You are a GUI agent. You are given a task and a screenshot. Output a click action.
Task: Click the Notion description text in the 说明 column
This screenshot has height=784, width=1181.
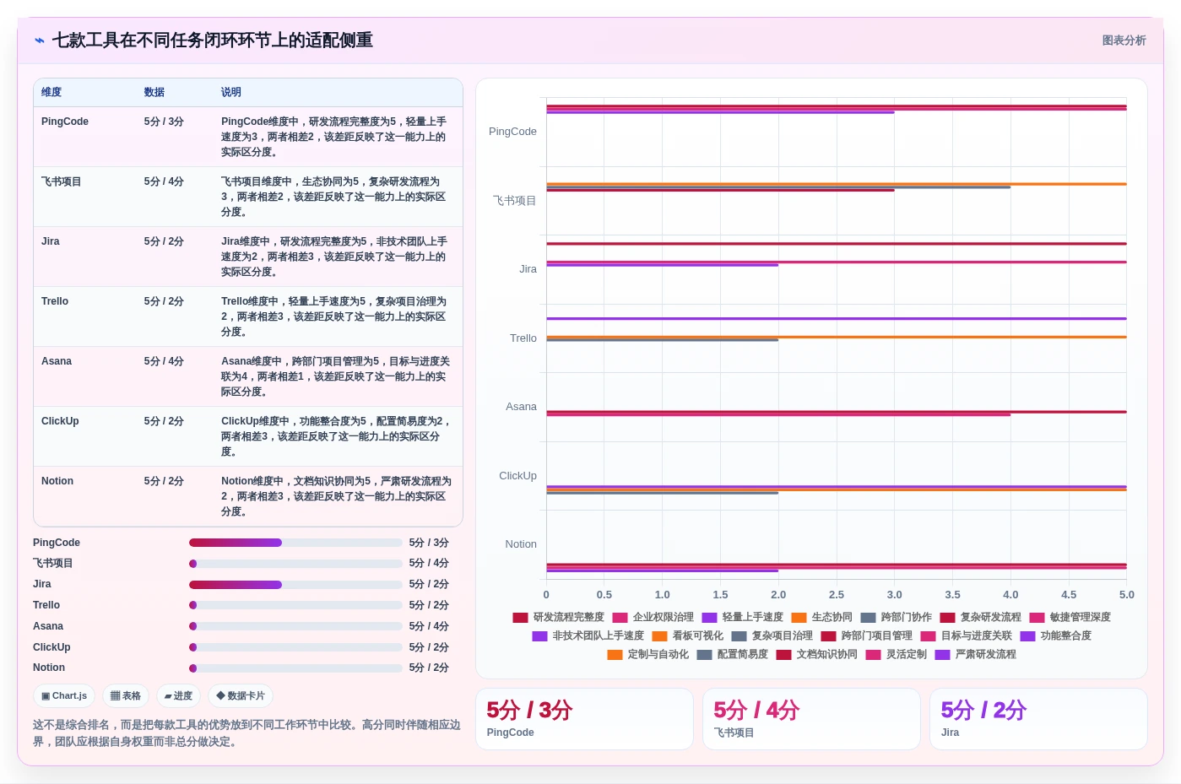[336, 496]
